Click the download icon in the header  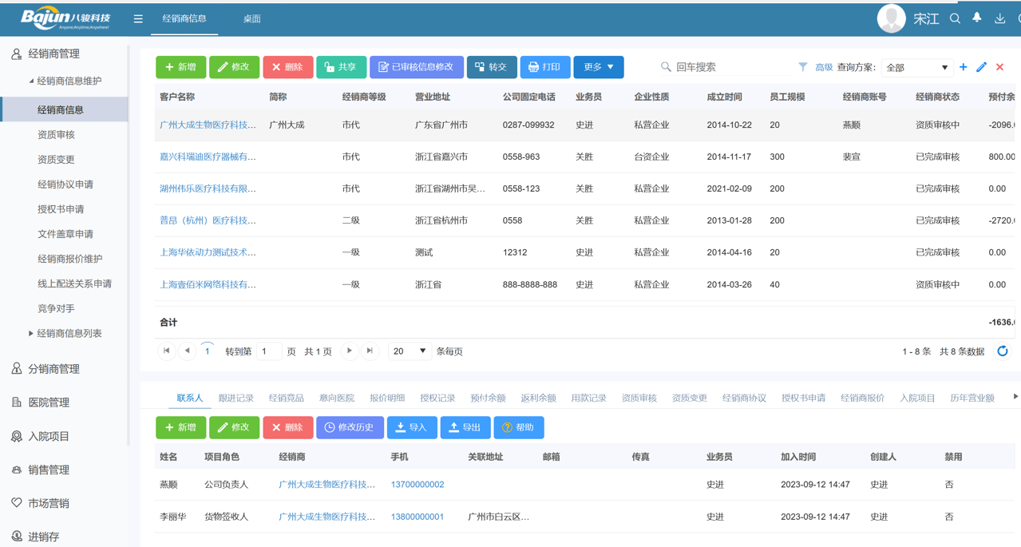pyautogui.click(x=999, y=18)
